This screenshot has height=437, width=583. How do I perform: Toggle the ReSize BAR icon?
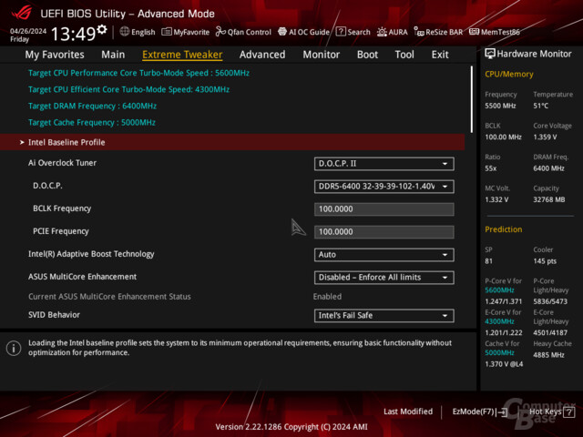coord(419,32)
